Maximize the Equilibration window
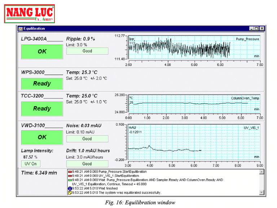The image size is (277, 208). (x=256, y=29)
